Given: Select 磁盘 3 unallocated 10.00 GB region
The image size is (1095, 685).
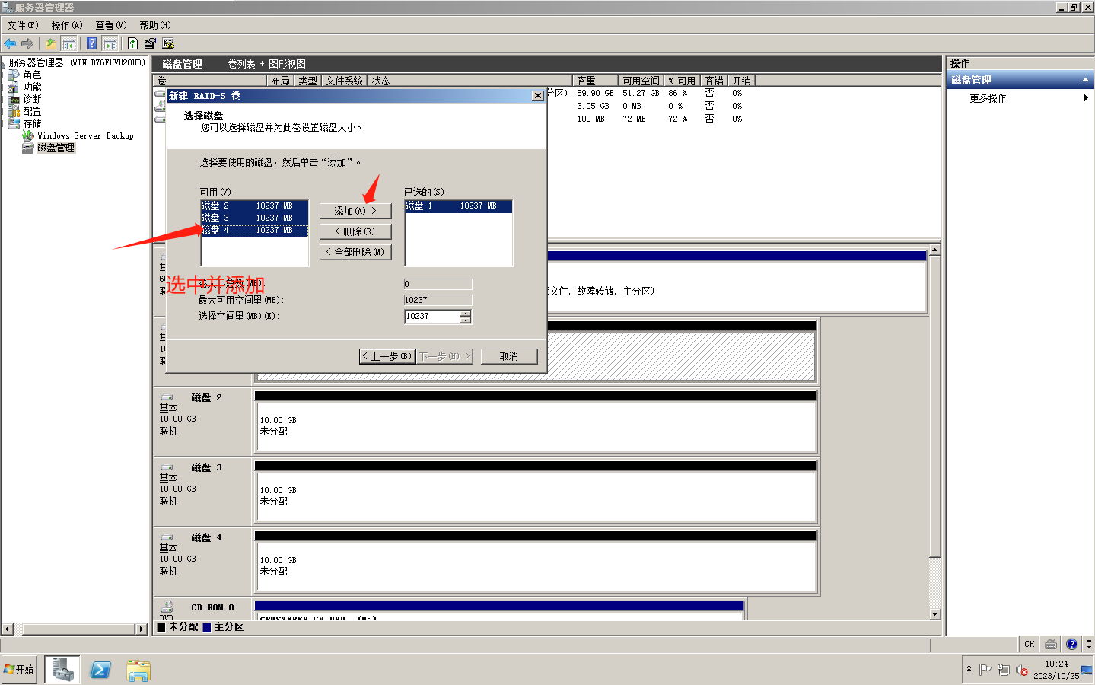Looking at the screenshot, I should tap(536, 495).
